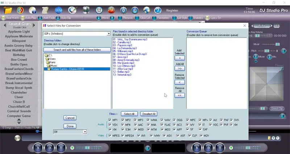Click the List Style toolbar button
This screenshot has height=154, width=290.
tap(180, 18)
